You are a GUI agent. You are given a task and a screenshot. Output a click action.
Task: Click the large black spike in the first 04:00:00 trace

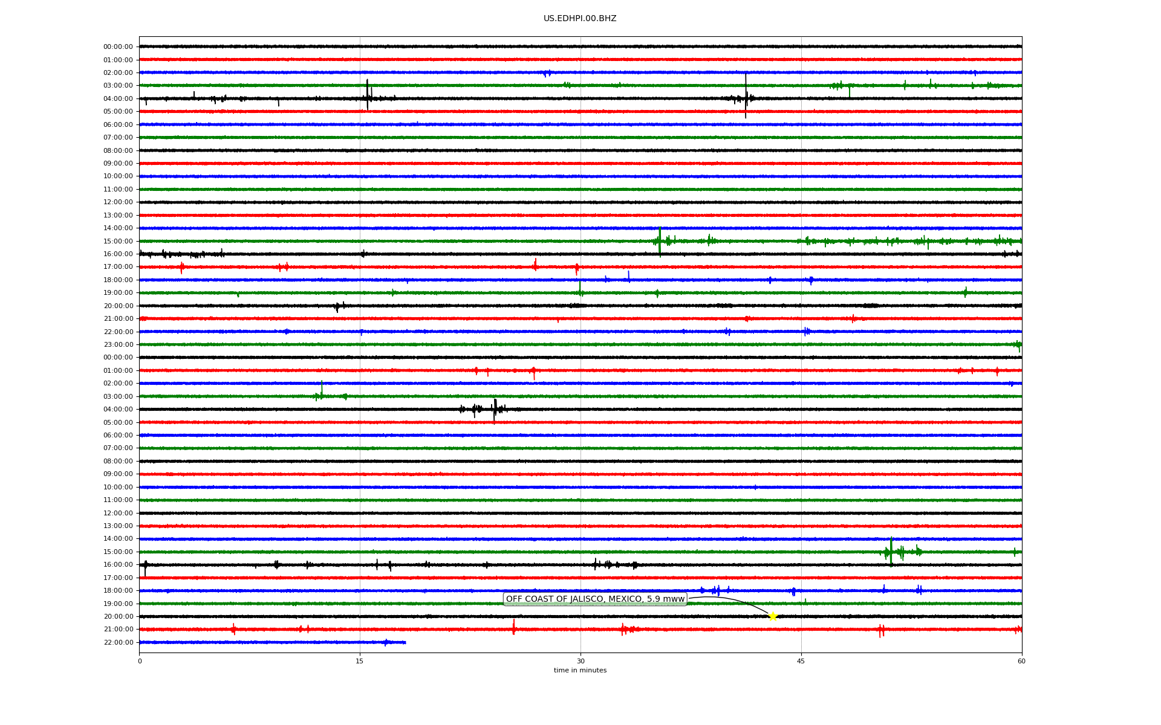coord(367,95)
